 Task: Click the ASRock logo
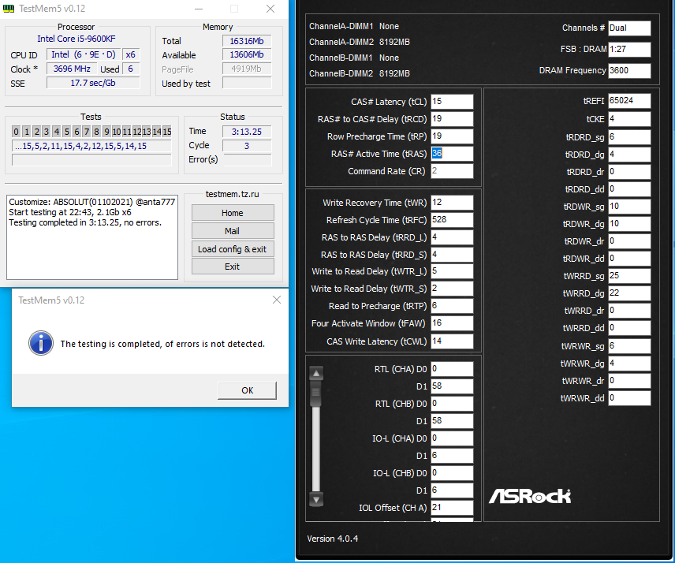tap(530, 496)
